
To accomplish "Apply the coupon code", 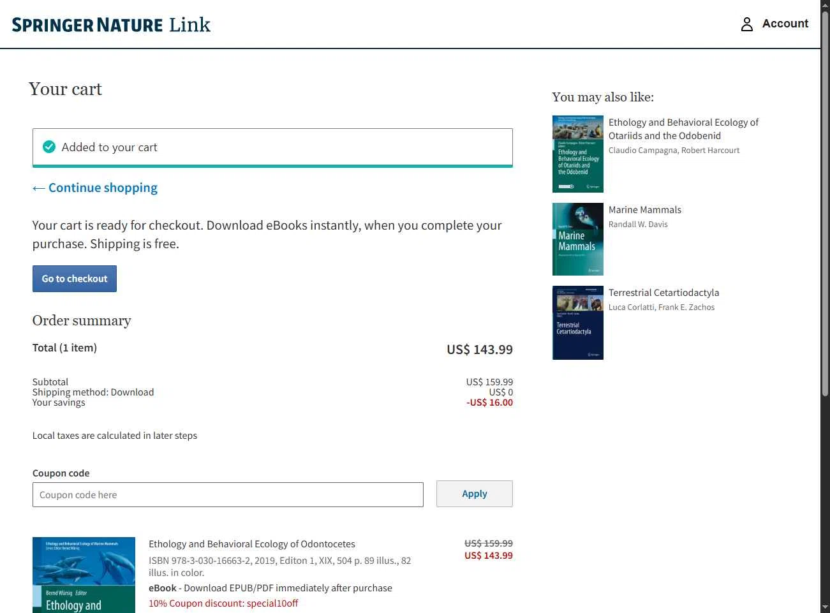I will tap(475, 494).
